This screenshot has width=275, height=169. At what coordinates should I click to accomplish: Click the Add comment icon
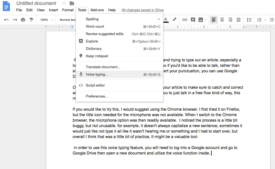(193, 20)
